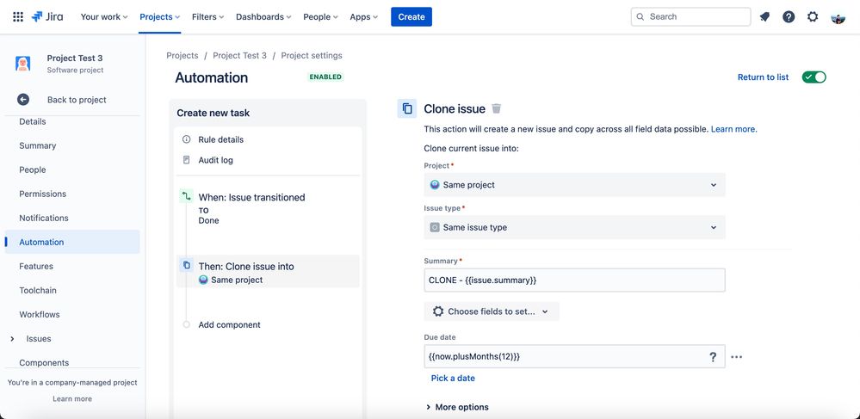
Task: Open the user profile avatar
Action: click(x=838, y=17)
